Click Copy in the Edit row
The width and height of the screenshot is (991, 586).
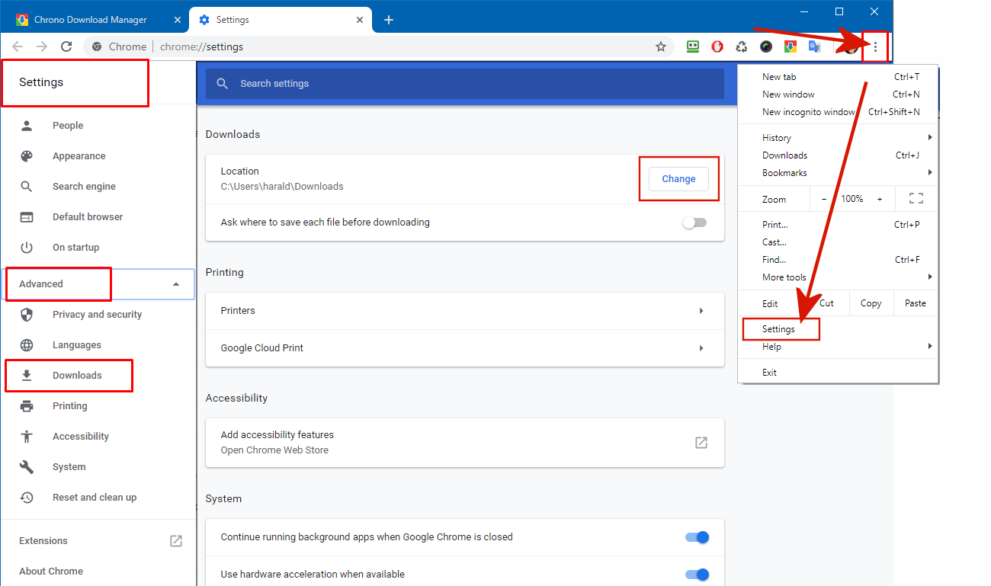(871, 303)
